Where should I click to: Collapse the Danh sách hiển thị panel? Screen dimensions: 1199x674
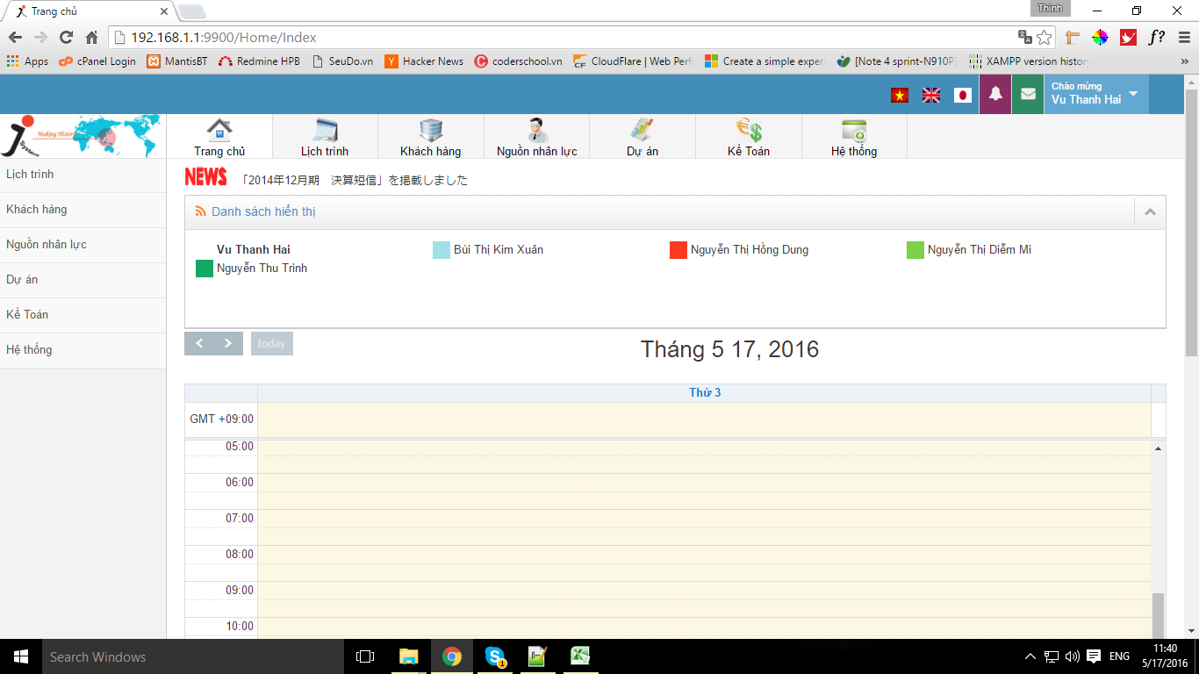(1150, 212)
